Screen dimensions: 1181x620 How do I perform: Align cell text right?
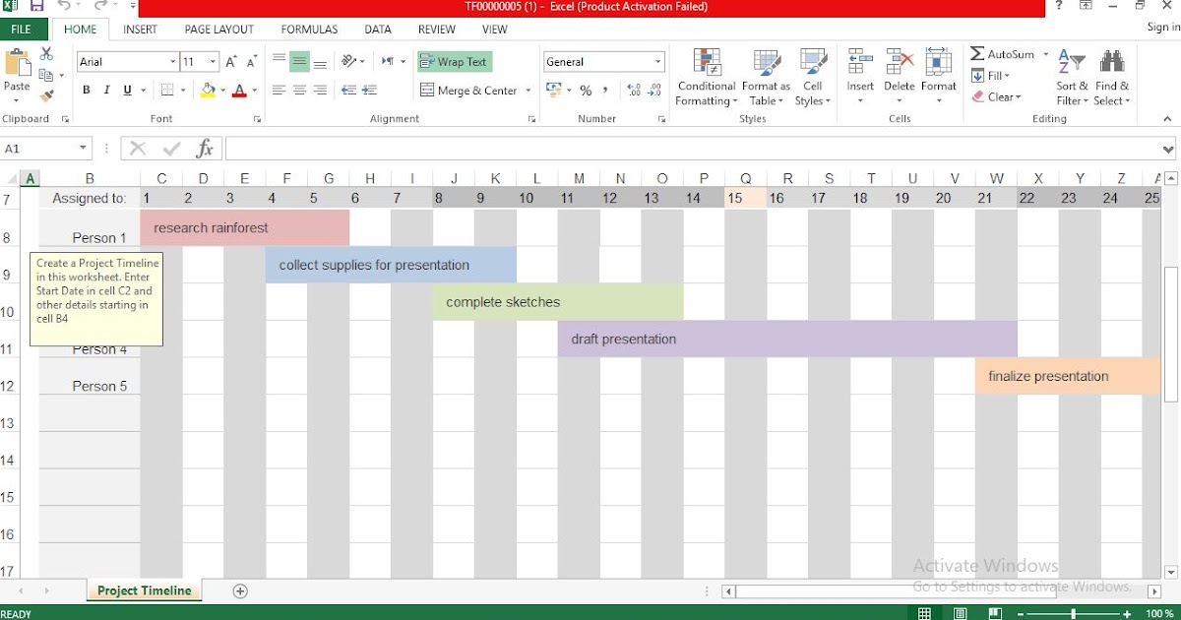pyautogui.click(x=320, y=91)
